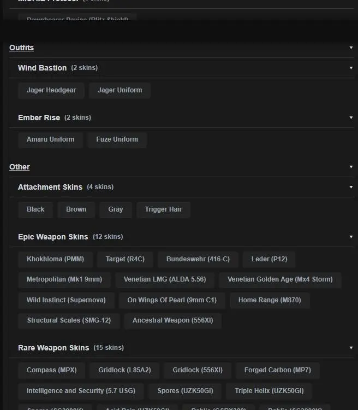Open the Outfits heading link

point(21,48)
